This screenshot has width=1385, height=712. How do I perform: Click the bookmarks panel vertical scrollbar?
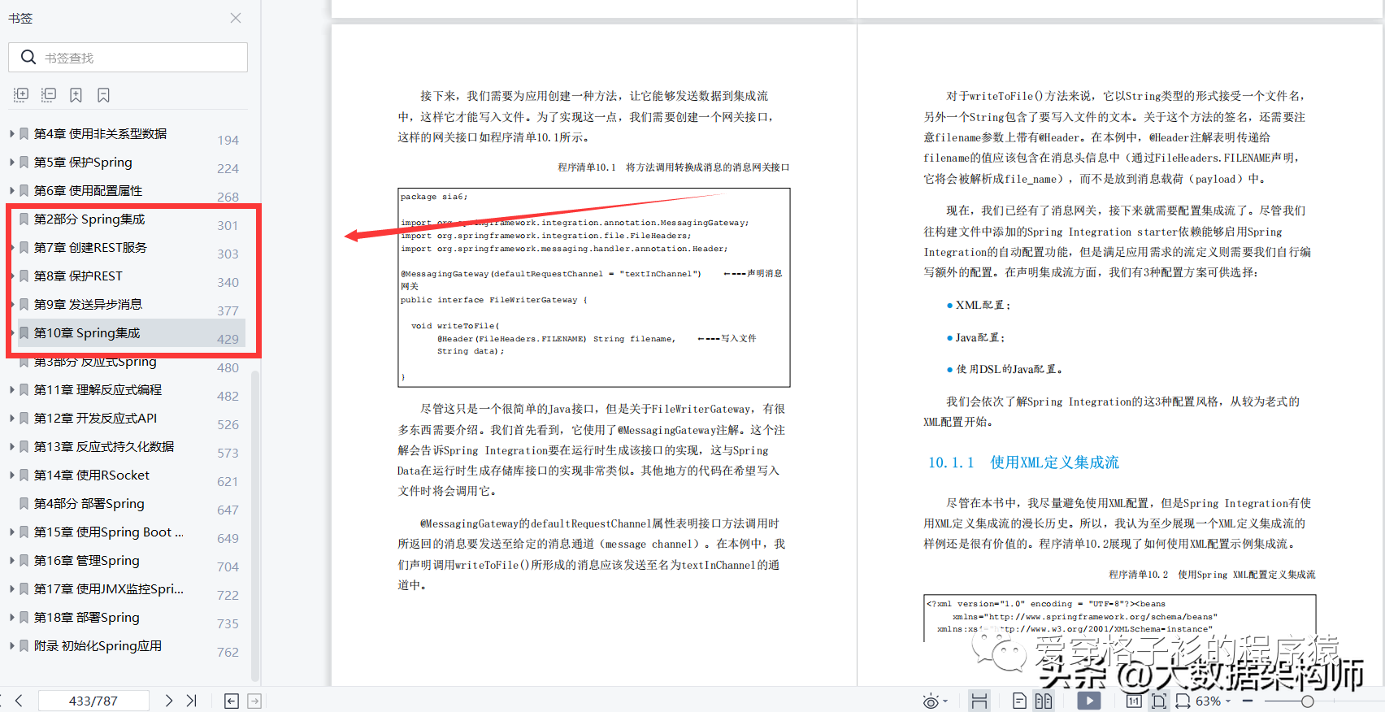point(255,525)
